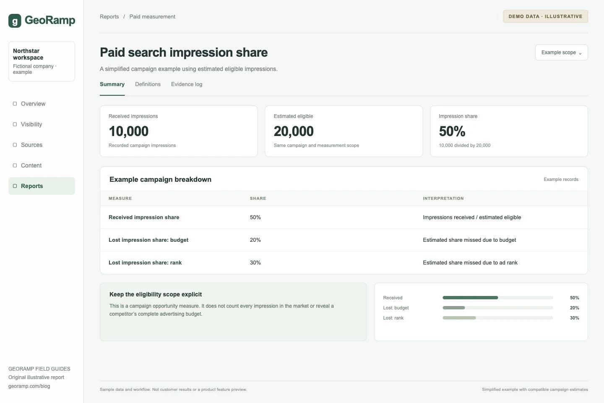Go to the Visibility section
This screenshot has height=403, width=604.
coord(42,124)
